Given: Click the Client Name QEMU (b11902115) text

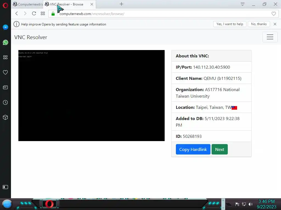Looking at the screenshot, I should pyautogui.click(x=209, y=78).
